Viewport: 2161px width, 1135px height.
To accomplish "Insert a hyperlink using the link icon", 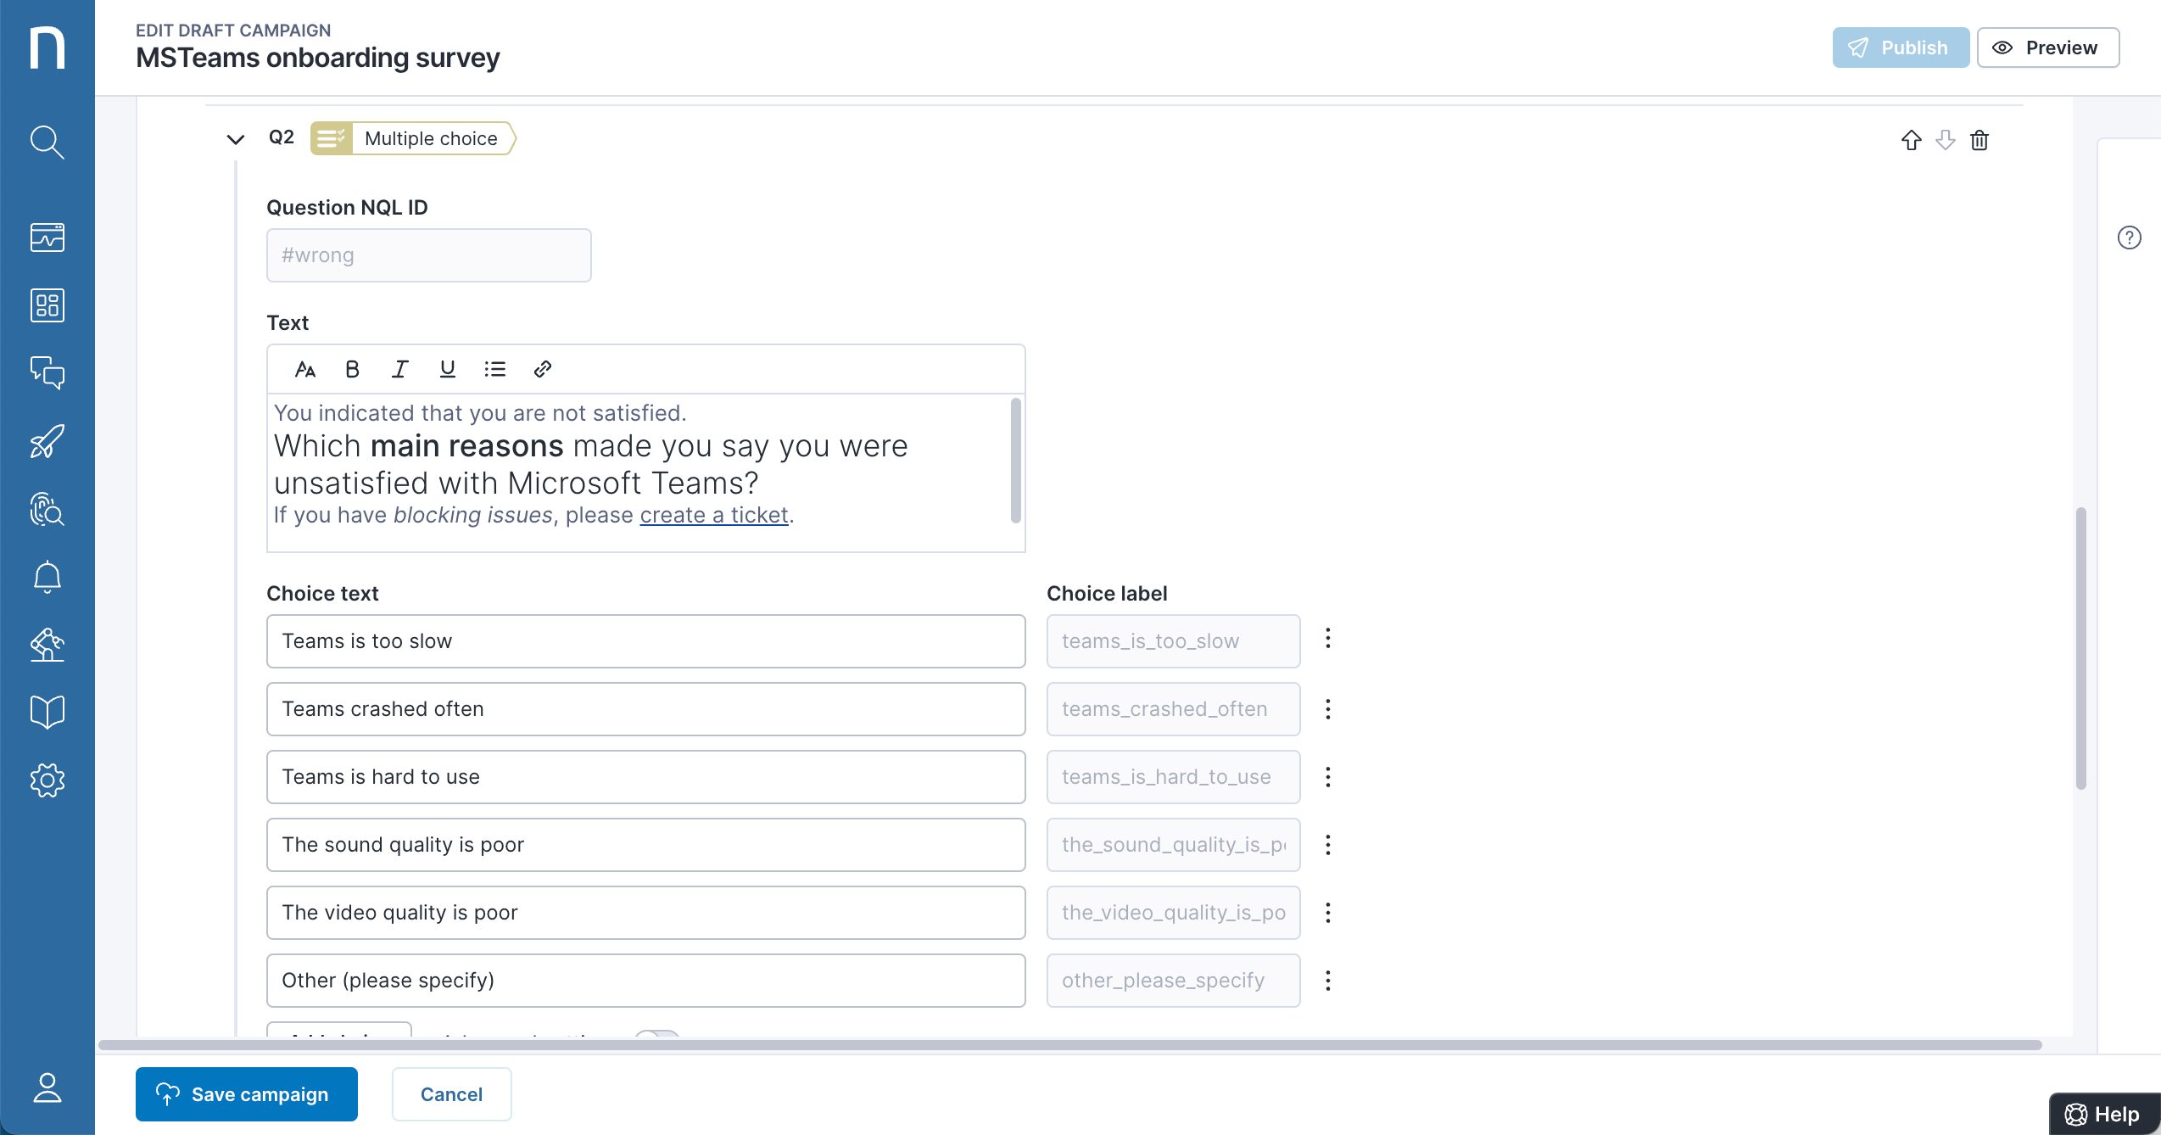I will (x=542, y=368).
